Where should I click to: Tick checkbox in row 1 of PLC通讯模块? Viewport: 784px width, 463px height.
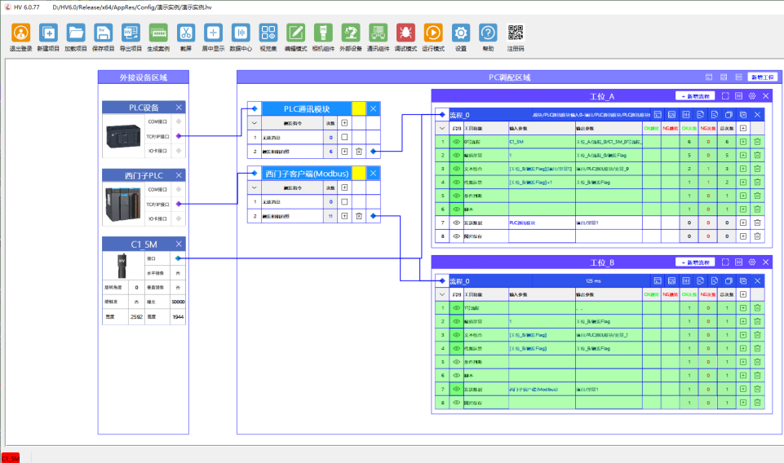point(344,137)
